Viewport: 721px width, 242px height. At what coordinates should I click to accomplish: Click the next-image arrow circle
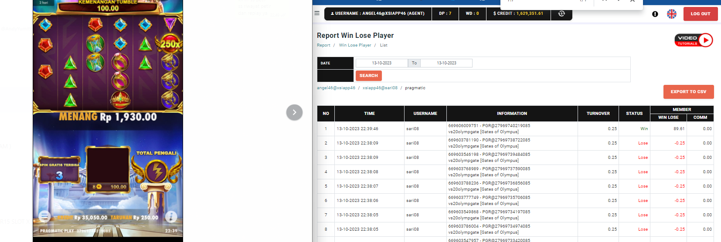294,112
